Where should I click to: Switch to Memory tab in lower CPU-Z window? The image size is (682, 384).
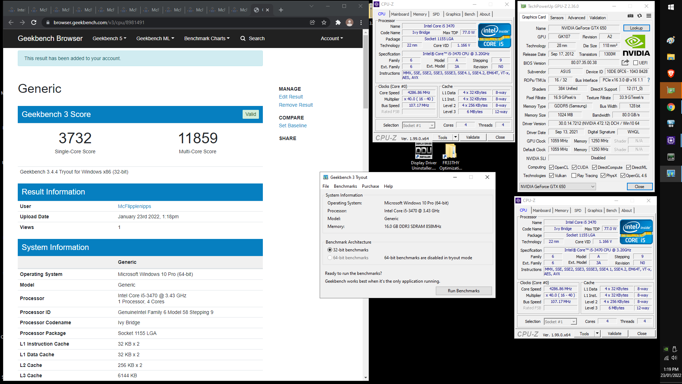(x=562, y=210)
